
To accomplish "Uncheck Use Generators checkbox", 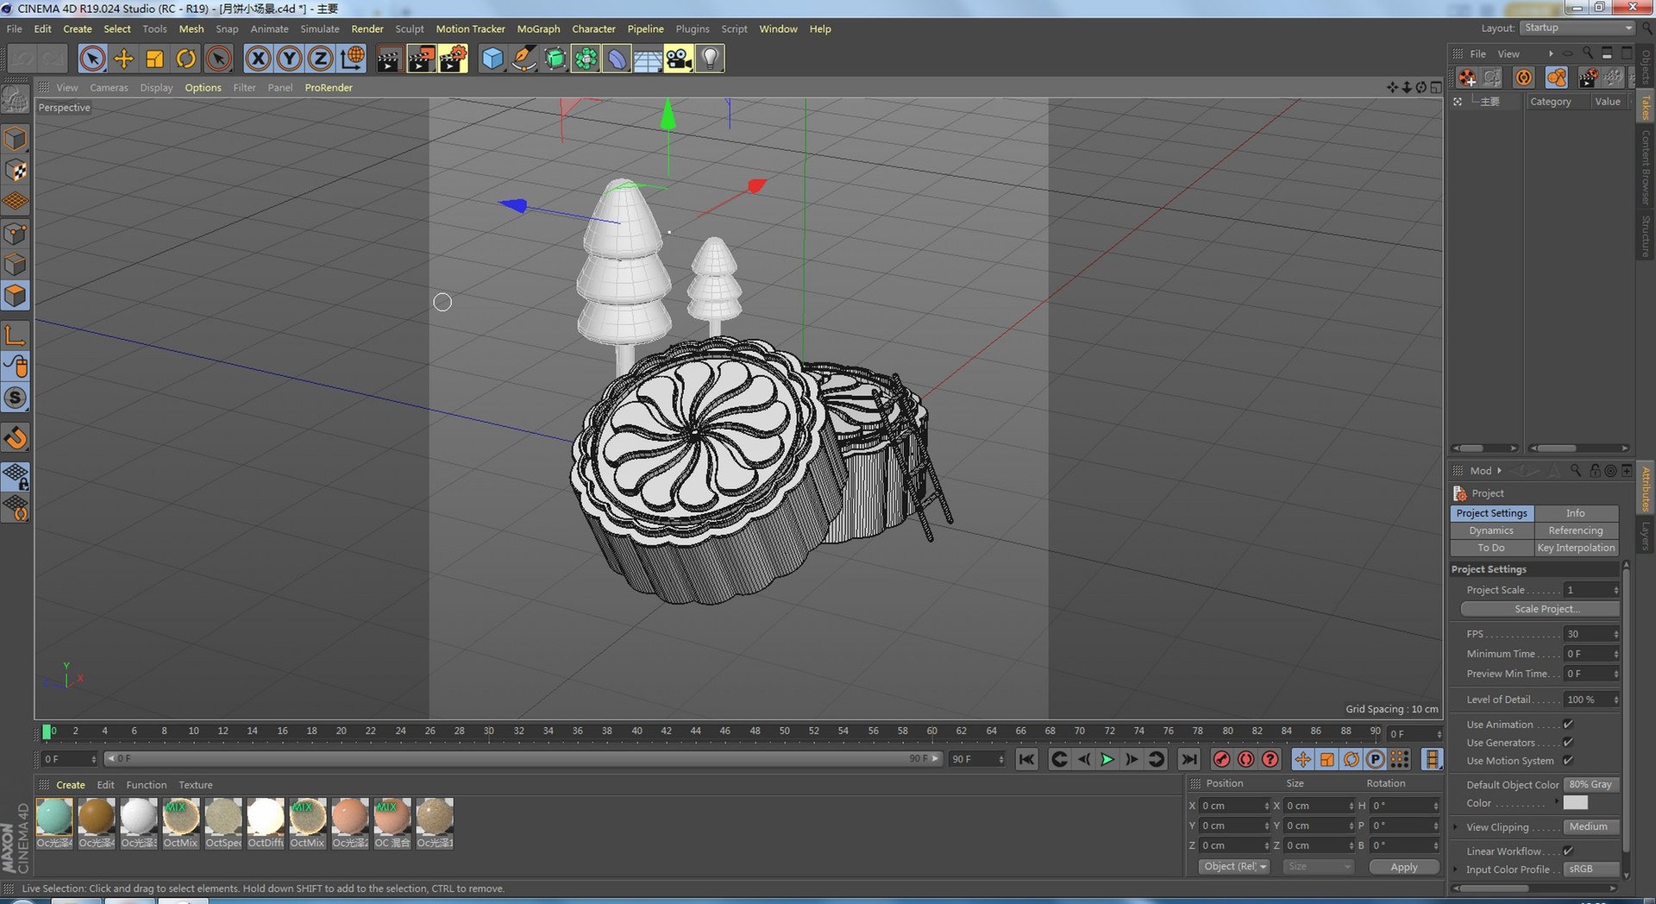I will pyautogui.click(x=1568, y=743).
